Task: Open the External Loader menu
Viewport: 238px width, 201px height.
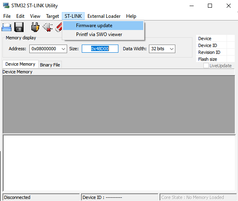Action: 104,16
